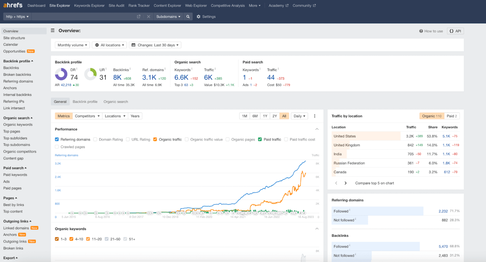Open Settings gear in the top bar
Image resolution: width=486 pixels, height=262 pixels.
pyautogui.click(x=206, y=17)
